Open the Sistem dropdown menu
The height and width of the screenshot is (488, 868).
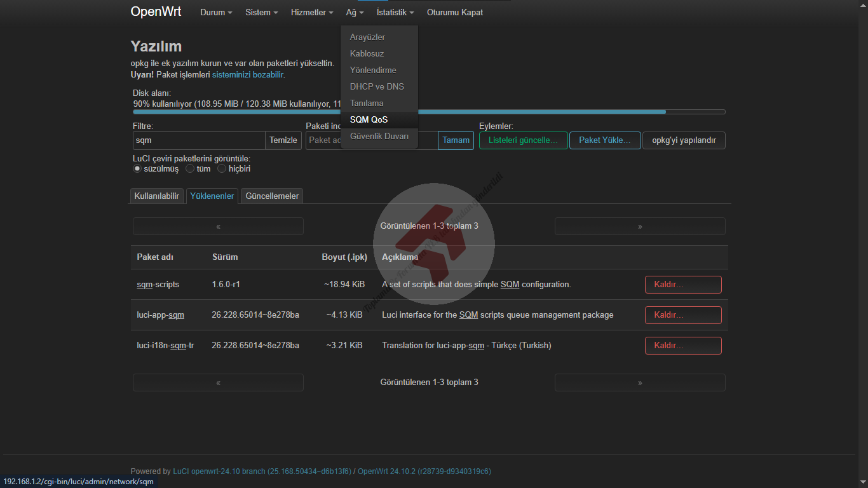pos(262,12)
